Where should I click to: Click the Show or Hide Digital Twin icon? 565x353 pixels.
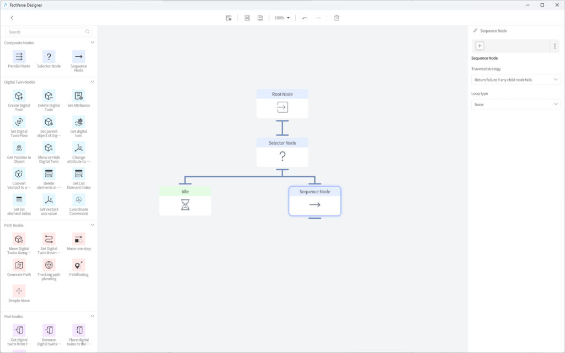[x=49, y=148]
